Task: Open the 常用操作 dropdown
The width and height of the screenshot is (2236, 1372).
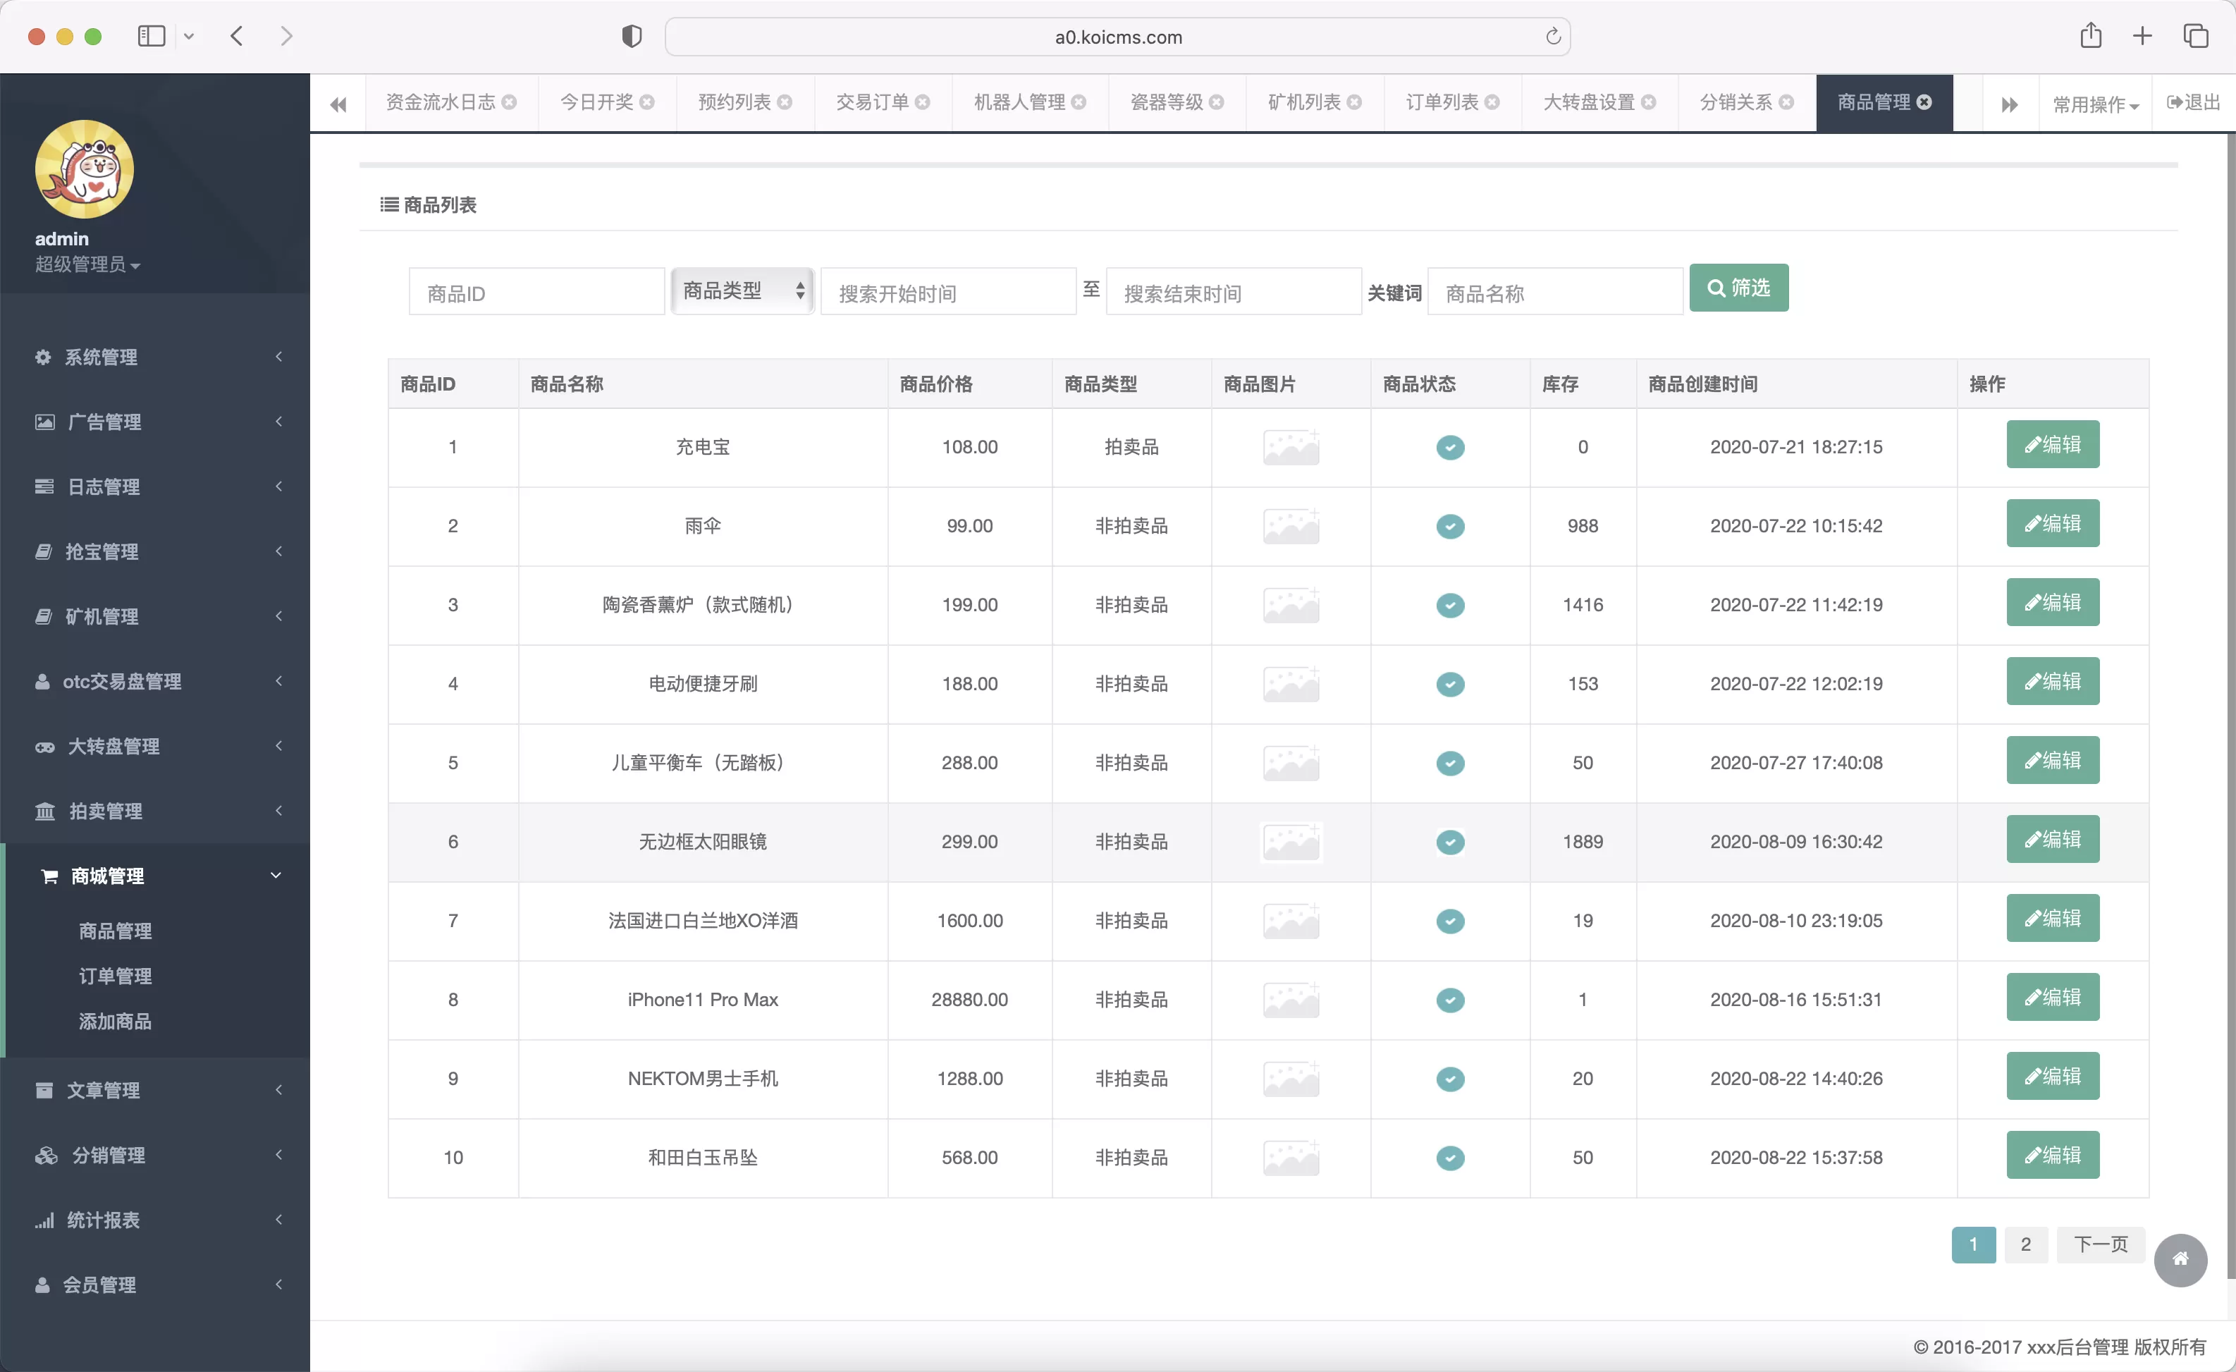Action: (x=2095, y=104)
